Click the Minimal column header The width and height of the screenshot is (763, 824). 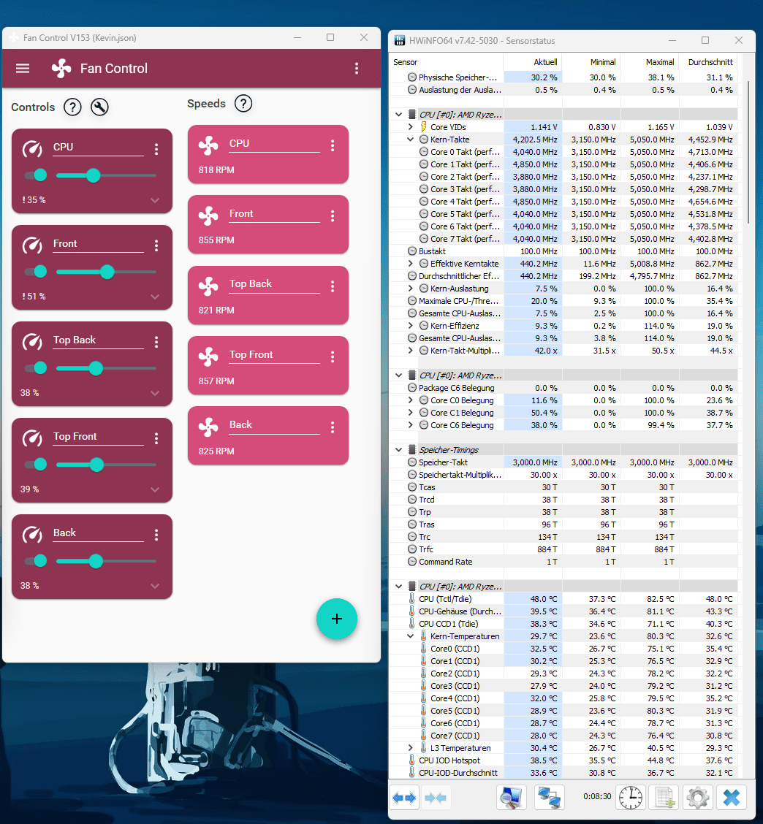coord(591,62)
